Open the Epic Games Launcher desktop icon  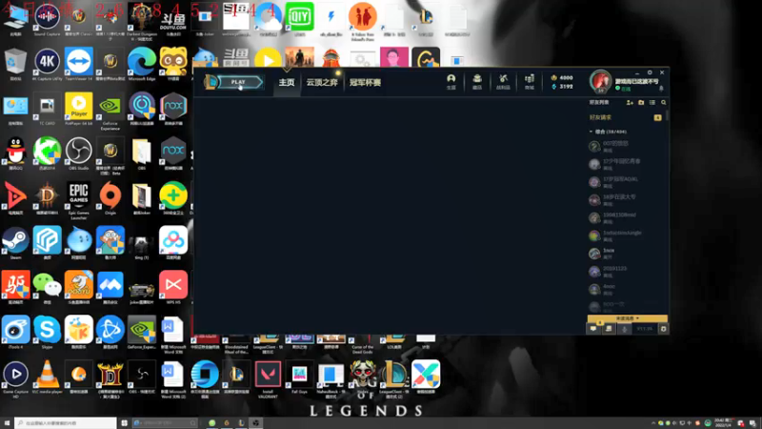point(79,200)
